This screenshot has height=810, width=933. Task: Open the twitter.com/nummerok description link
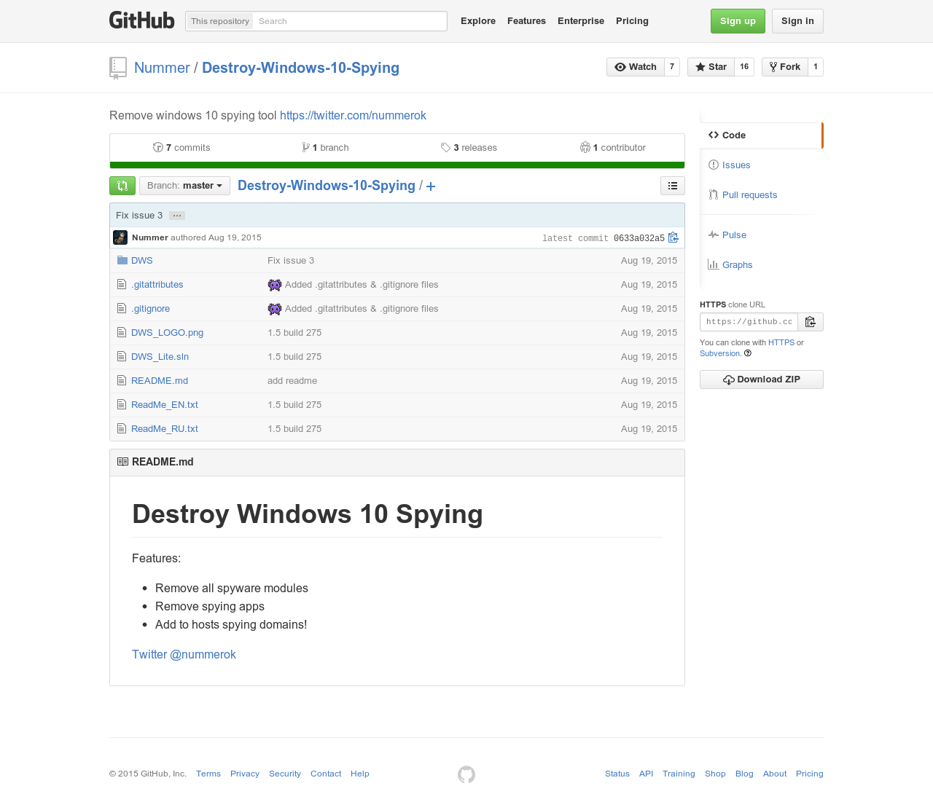353,116
